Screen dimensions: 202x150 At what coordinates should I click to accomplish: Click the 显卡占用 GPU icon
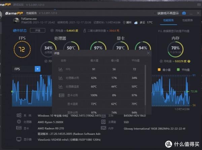(61, 96)
